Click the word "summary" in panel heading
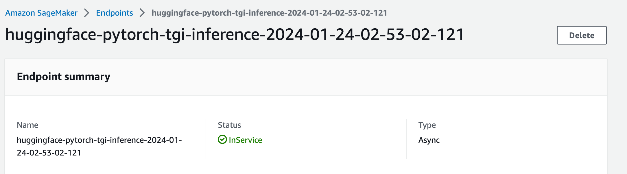Screen dimensions: 627x174 pyautogui.click(x=87, y=77)
